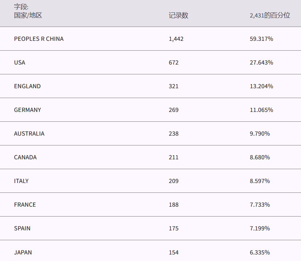The height and width of the screenshot is (261, 301).
Task: Click the ENGLAND country name
Action: pyautogui.click(x=27, y=86)
